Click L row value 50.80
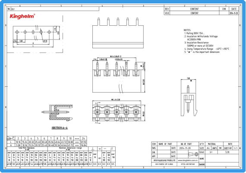 tap(70, 142)
